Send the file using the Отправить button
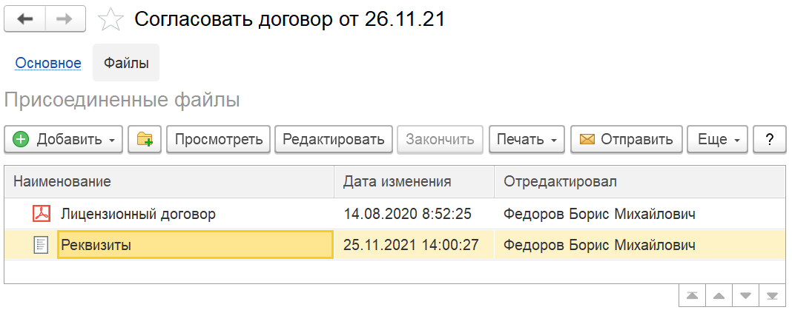 click(x=627, y=140)
